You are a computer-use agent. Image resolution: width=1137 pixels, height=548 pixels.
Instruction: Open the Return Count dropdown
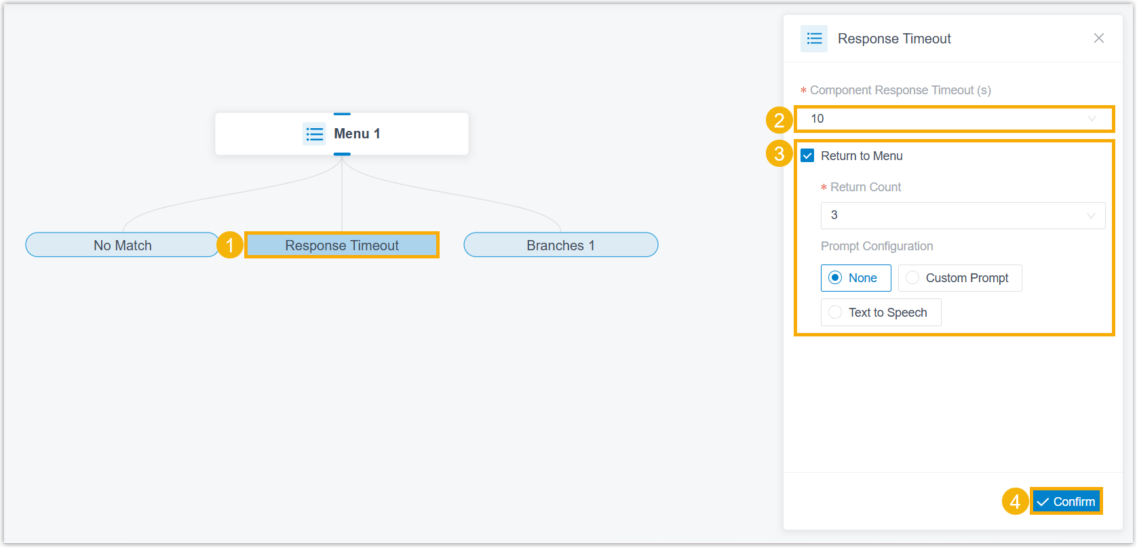[x=963, y=215]
